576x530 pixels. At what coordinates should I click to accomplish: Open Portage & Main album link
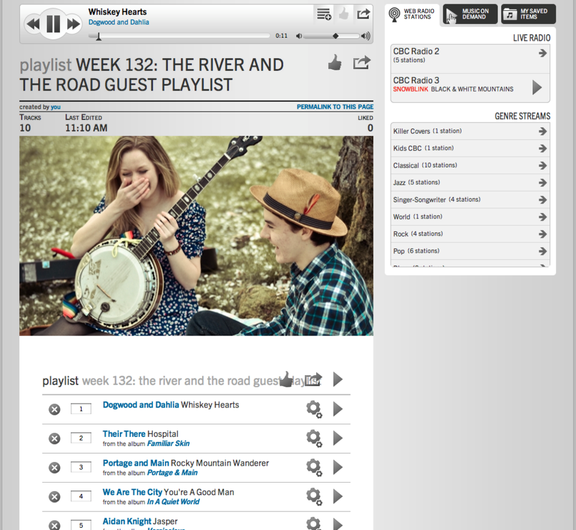[x=172, y=472]
